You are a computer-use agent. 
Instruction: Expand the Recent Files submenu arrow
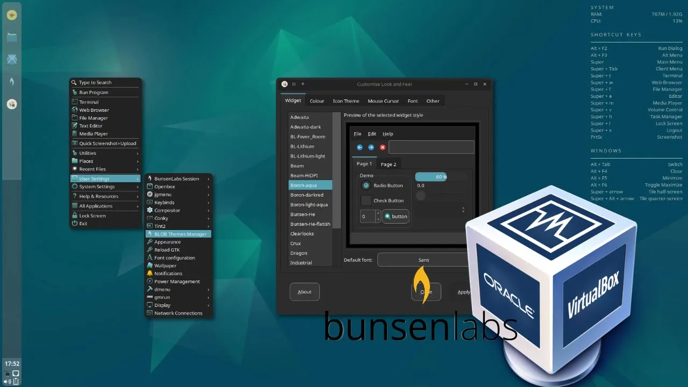138,169
